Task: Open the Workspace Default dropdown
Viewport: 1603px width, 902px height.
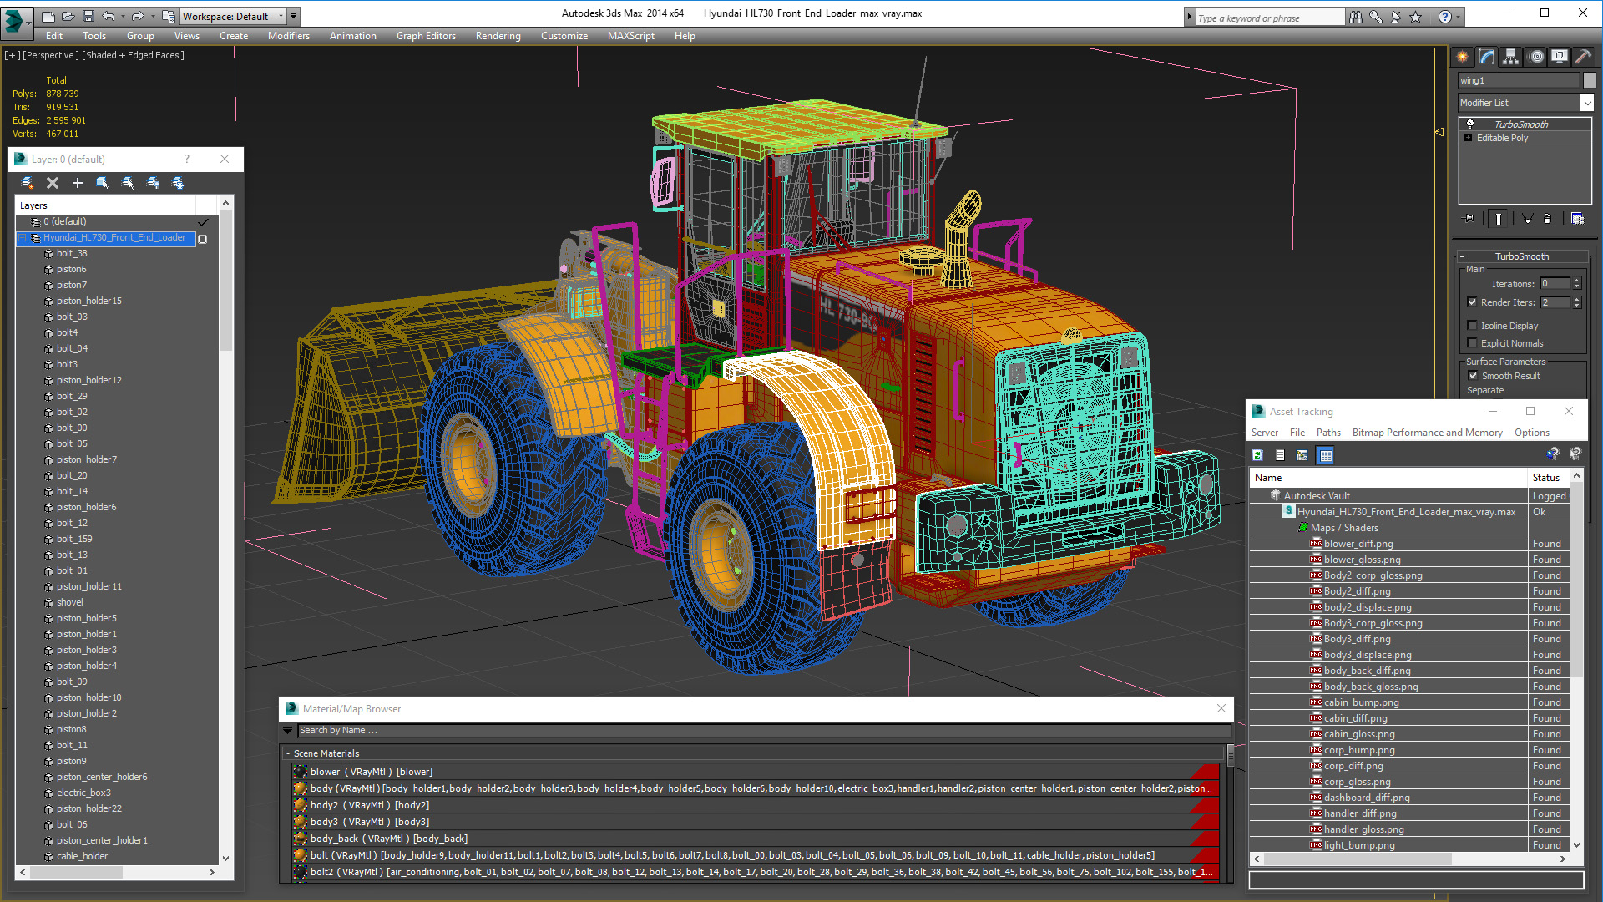Action: tap(233, 16)
